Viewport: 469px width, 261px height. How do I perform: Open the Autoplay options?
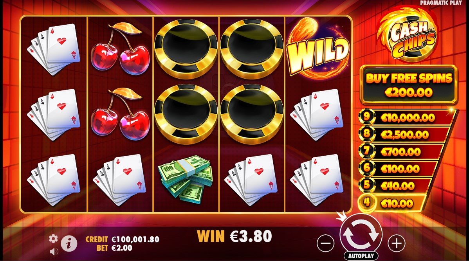(361, 256)
